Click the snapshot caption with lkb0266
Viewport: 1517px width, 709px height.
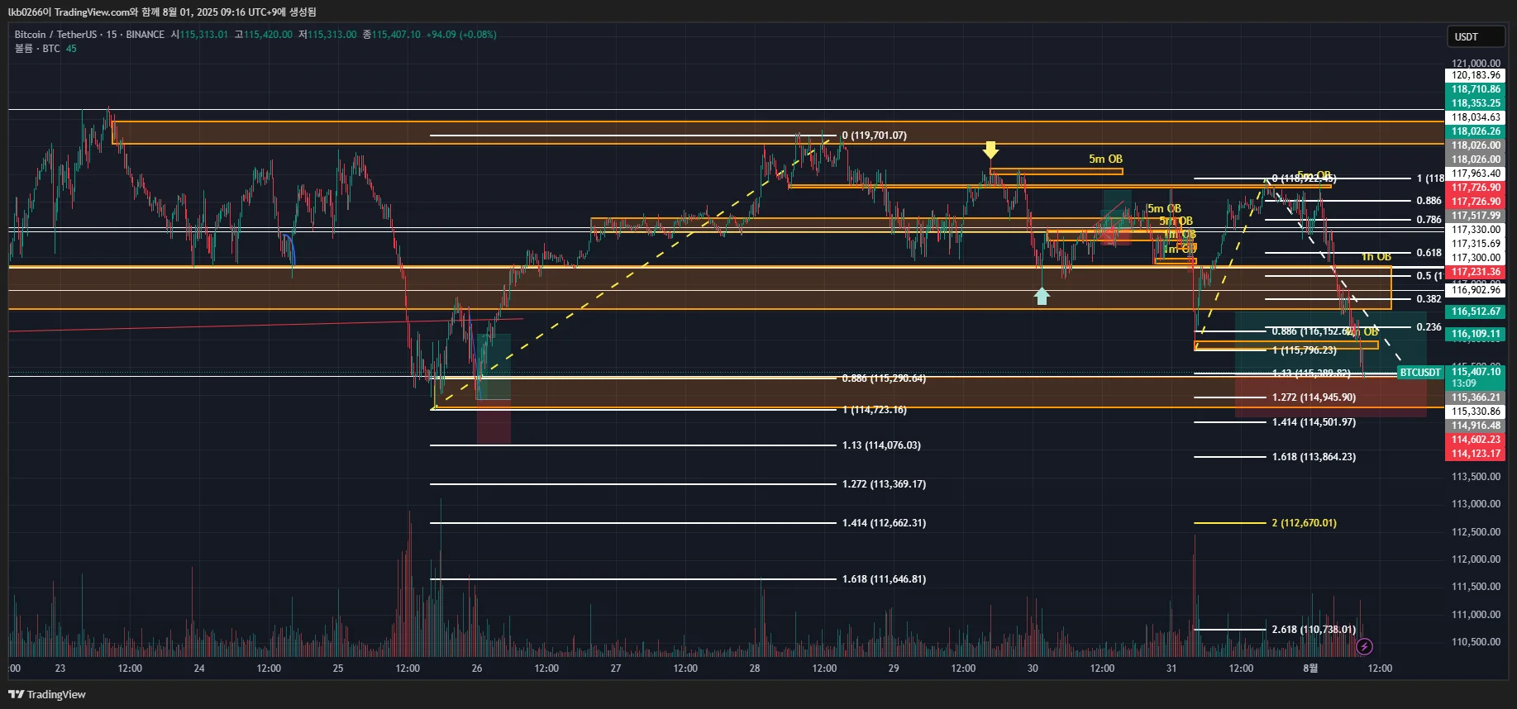pyautogui.click(x=162, y=12)
